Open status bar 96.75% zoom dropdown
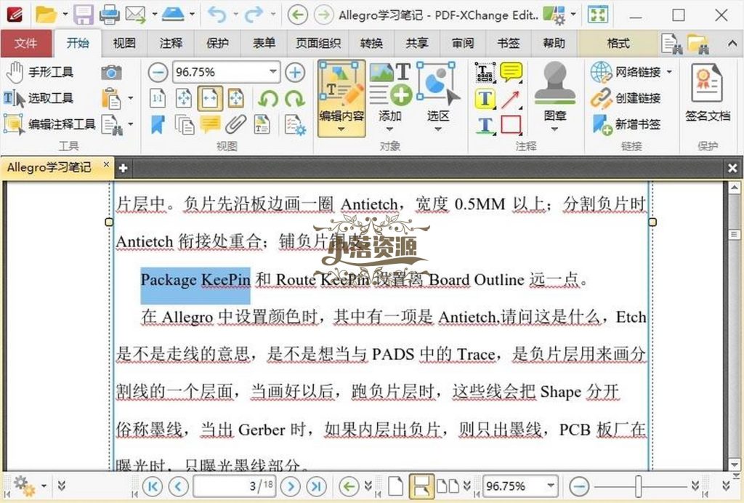Image resolution: width=744 pixels, height=503 pixels. (x=551, y=486)
